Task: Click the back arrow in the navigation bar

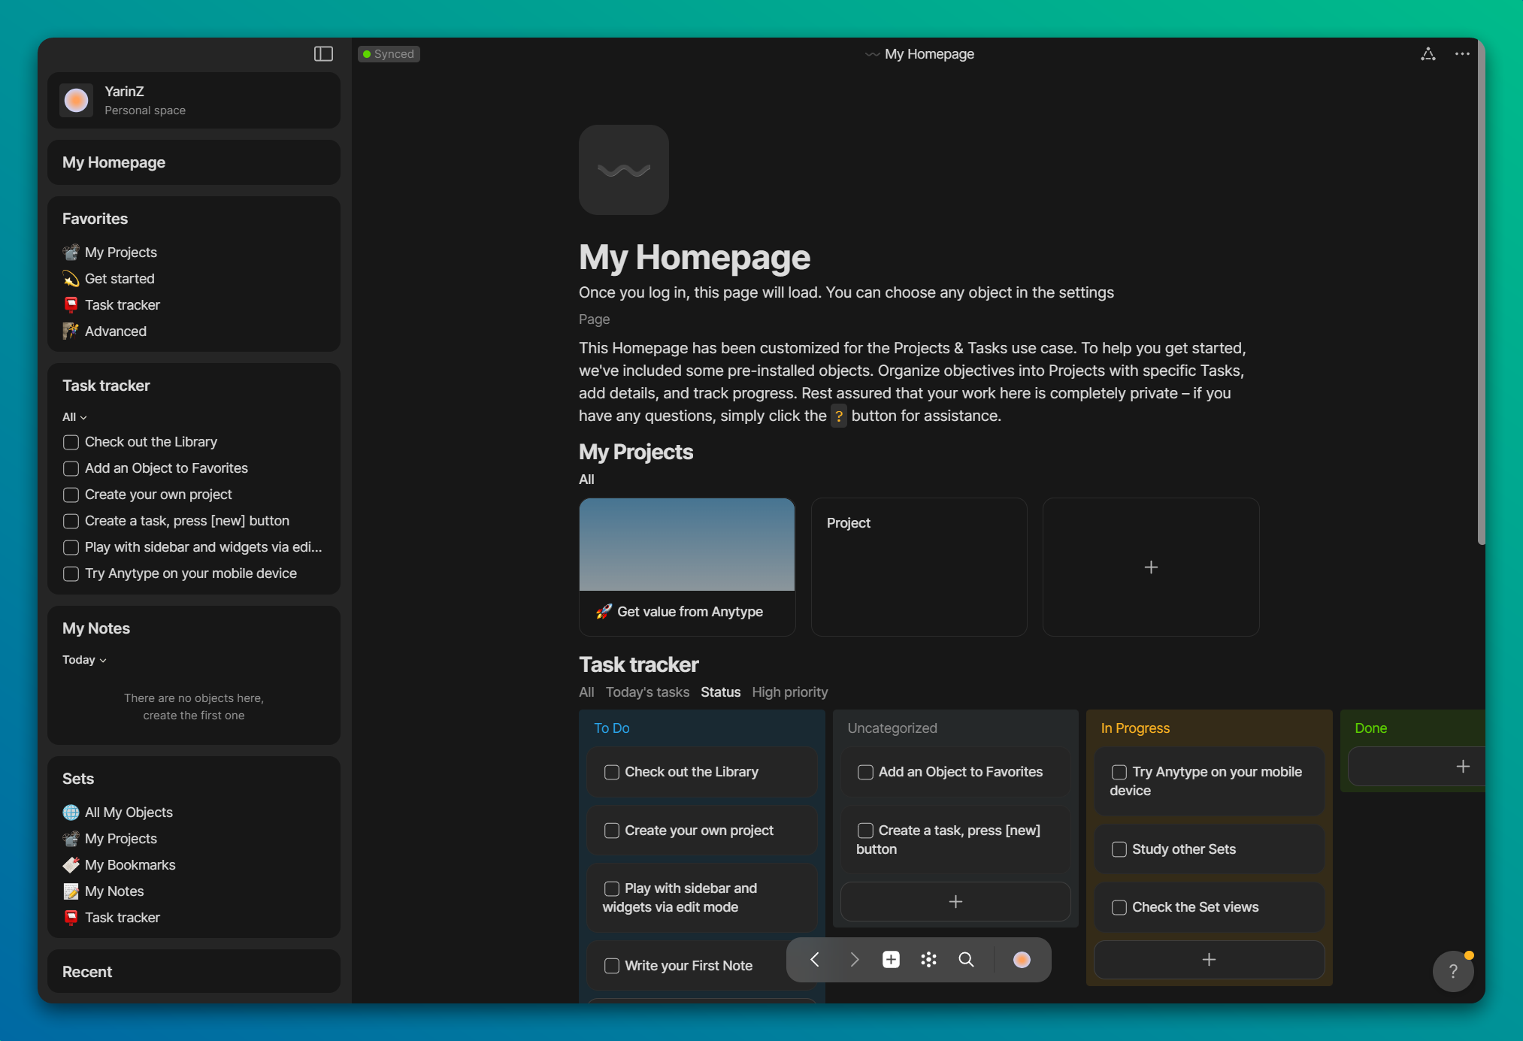Action: click(815, 960)
